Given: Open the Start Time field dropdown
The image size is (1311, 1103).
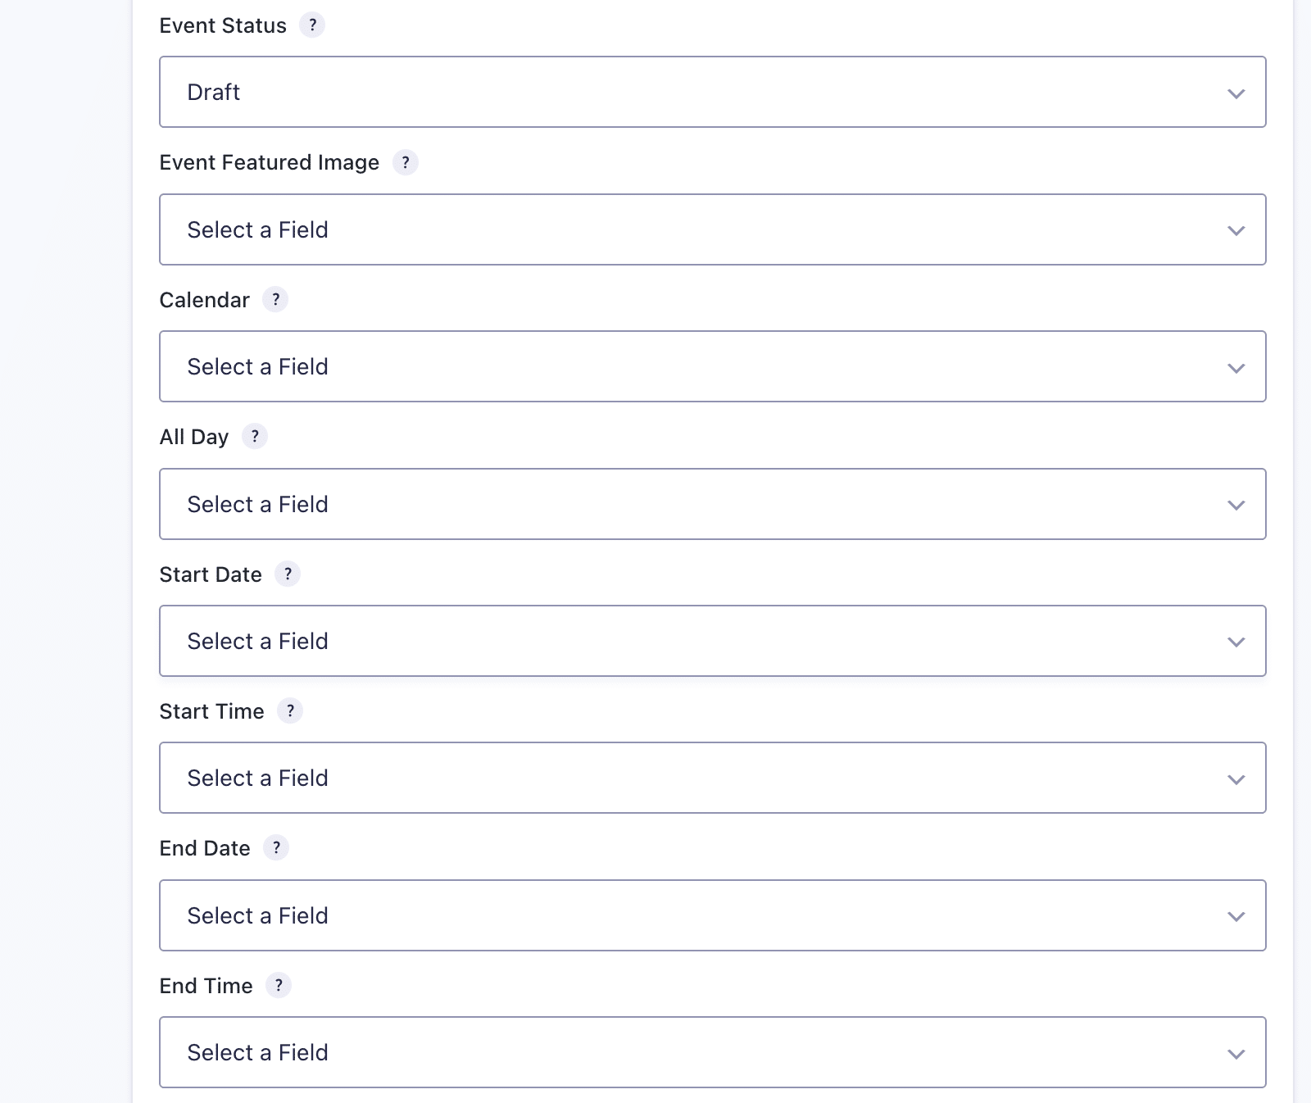Looking at the screenshot, I should click(x=712, y=778).
